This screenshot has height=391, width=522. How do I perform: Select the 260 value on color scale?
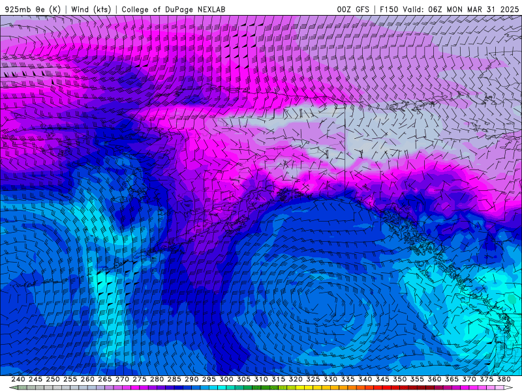pyautogui.click(x=87, y=379)
